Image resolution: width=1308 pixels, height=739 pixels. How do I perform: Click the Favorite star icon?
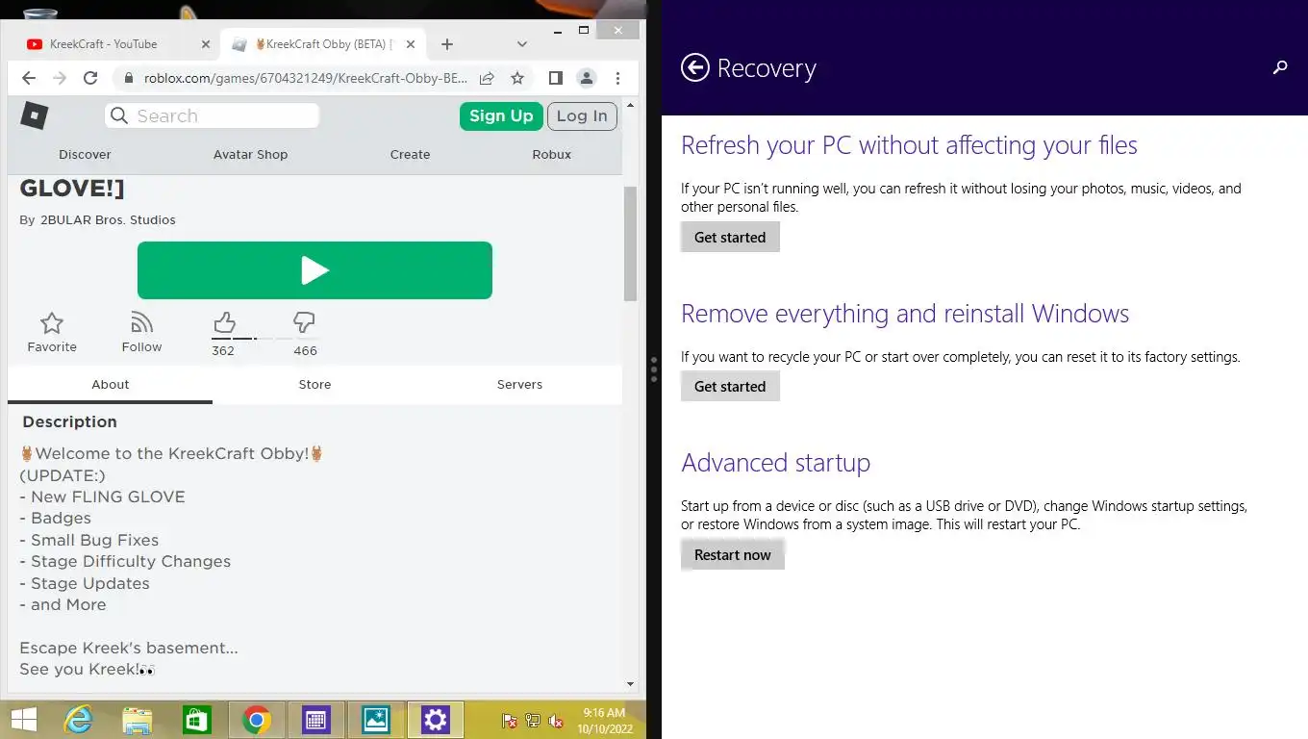(52, 322)
